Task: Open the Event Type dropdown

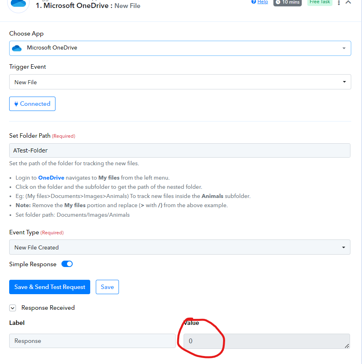Action: pyautogui.click(x=180, y=247)
